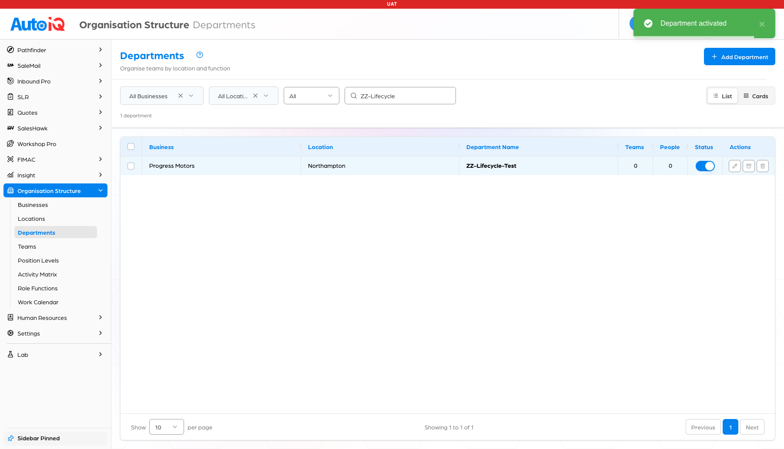Click the SaleMail icon in sidebar
Screen dimensions: 784x449
pyautogui.click(x=10, y=66)
